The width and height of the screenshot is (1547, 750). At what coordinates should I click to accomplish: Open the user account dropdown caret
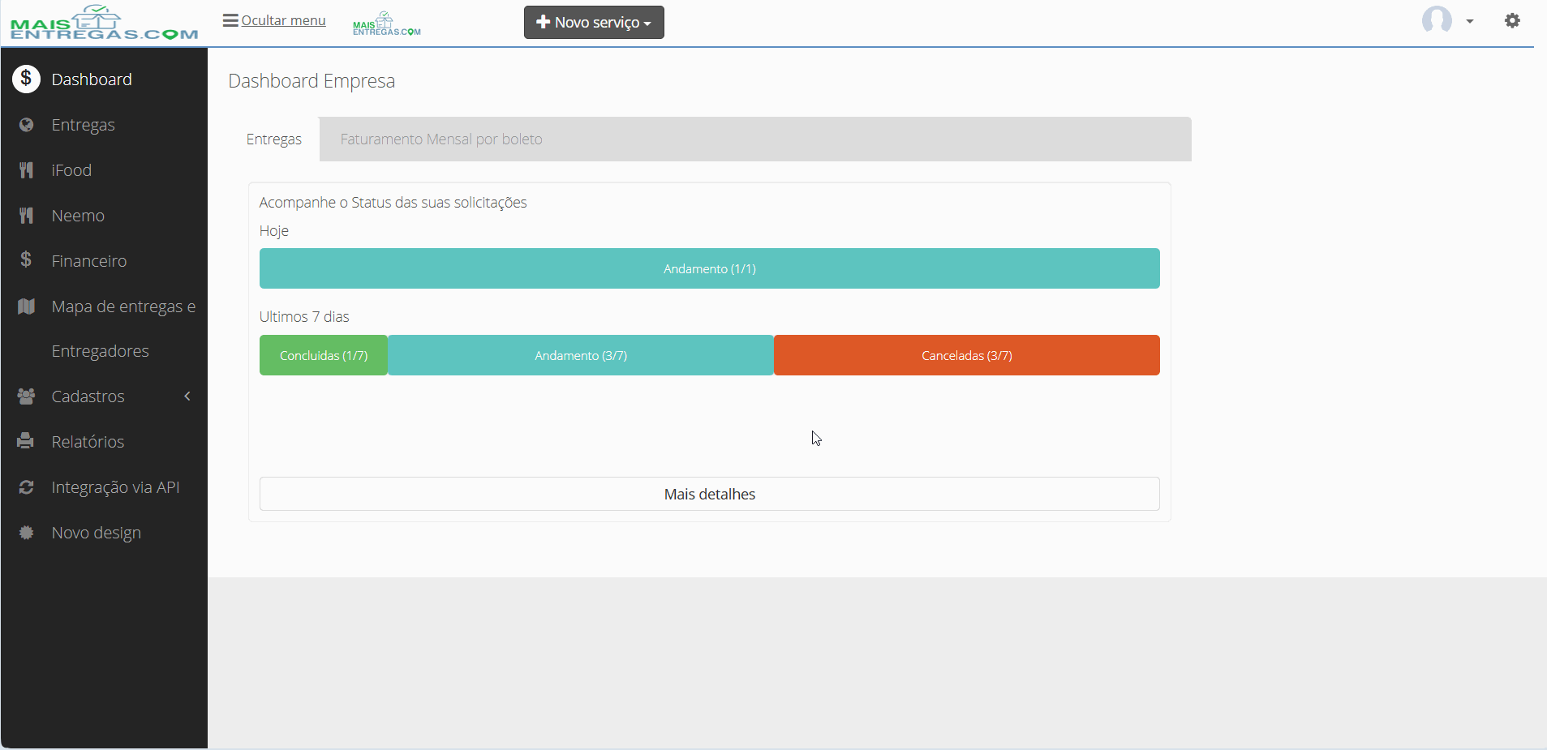(x=1470, y=21)
